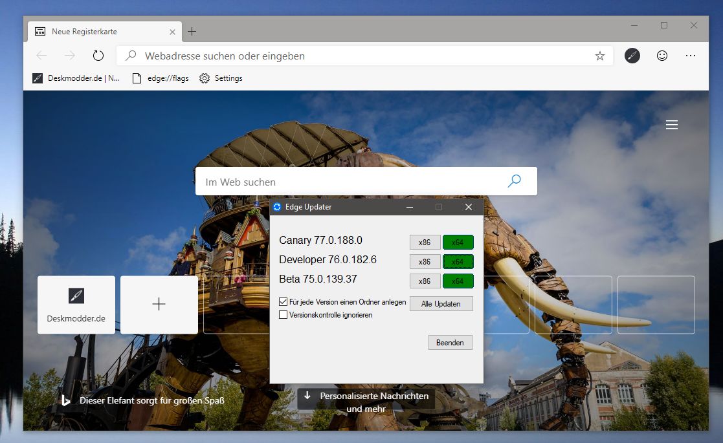Viewport: 723px width, 443px height.
Task: Click Beta 75.0.139.37 version text
Action: tap(318, 279)
